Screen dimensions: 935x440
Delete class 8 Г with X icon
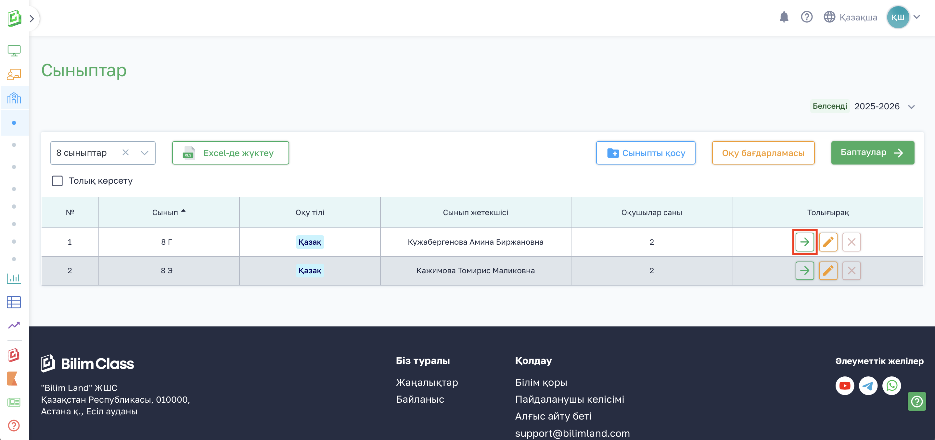click(851, 242)
